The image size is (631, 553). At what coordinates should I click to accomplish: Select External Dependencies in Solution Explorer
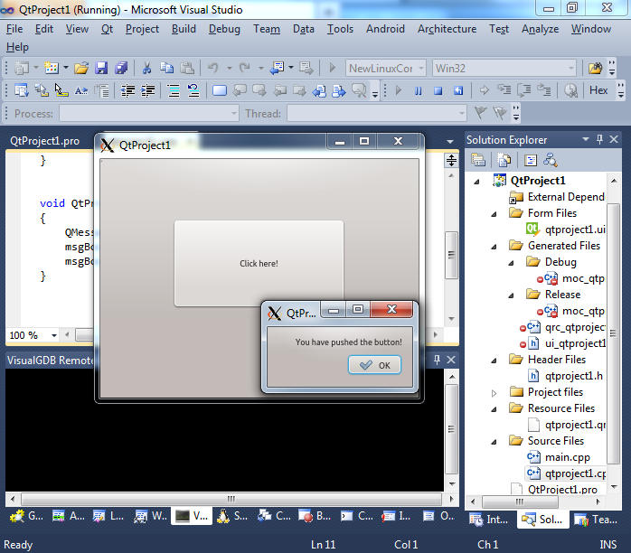[566, 197]
